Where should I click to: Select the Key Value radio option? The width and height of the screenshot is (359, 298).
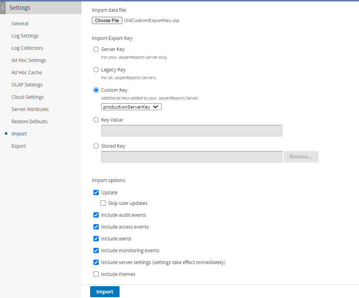click(x=96, y=120)
